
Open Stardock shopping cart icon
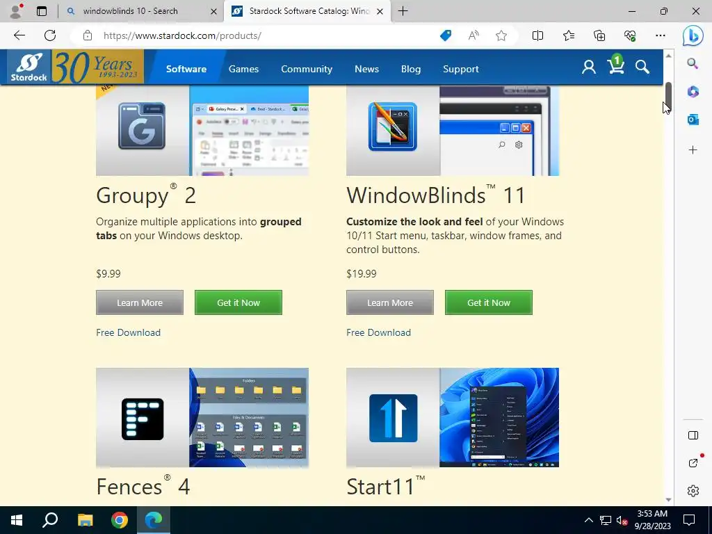pos(616,65)
